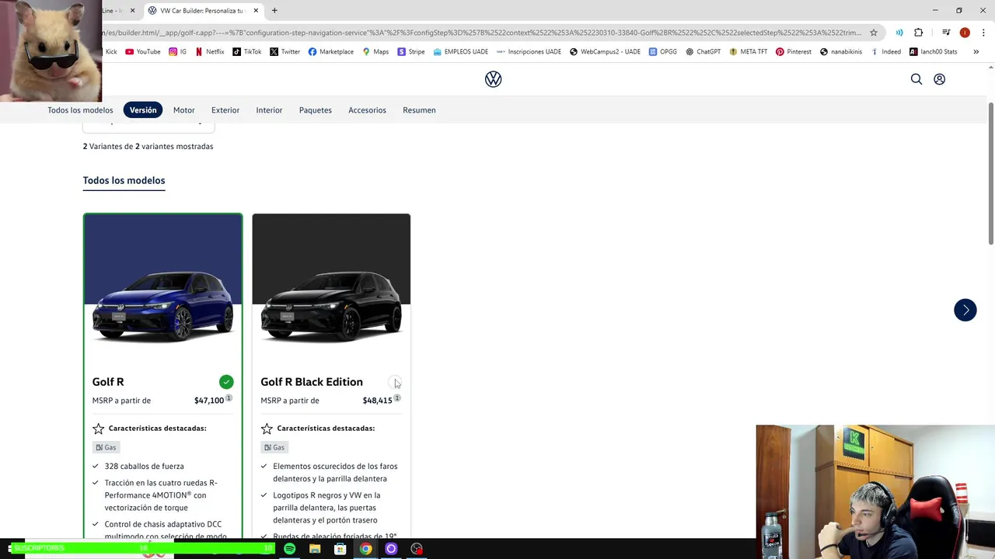The width and height of the screenshot is (995, 559).
Task: Open the Twitter bookmark
Action: point(285,52)
